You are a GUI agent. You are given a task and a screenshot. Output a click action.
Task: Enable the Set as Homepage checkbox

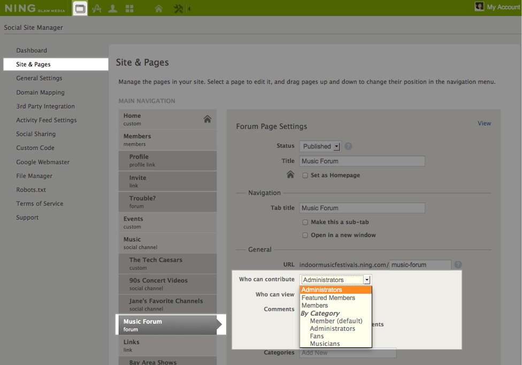[x=305, y=175]
